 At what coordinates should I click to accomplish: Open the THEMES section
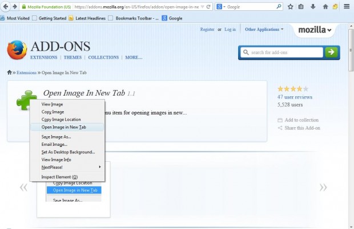(73, 58)
